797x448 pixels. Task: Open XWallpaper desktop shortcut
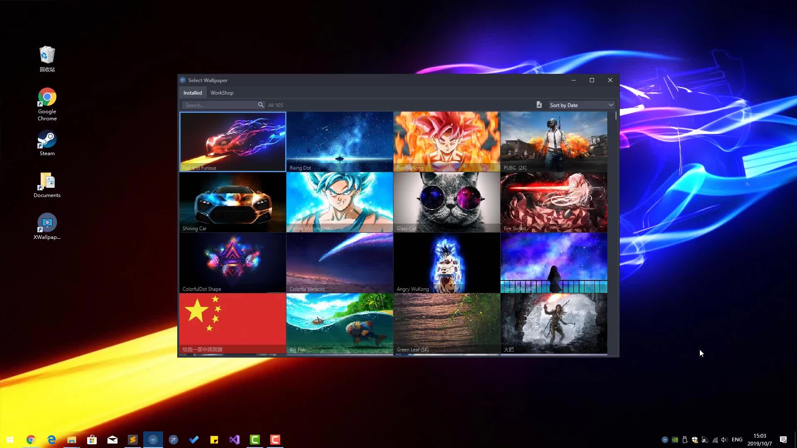47,226
